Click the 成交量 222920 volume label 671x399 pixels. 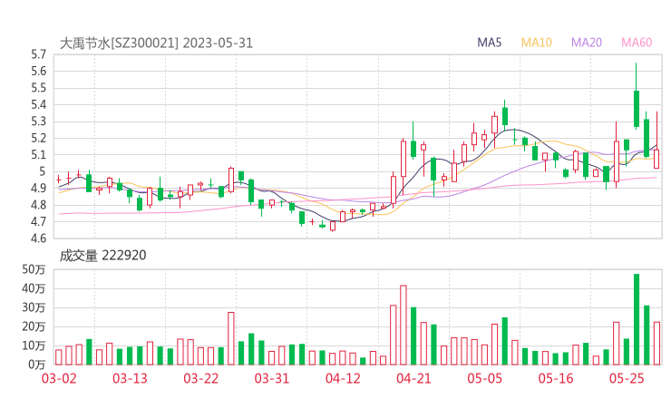(x=102, y=256)
